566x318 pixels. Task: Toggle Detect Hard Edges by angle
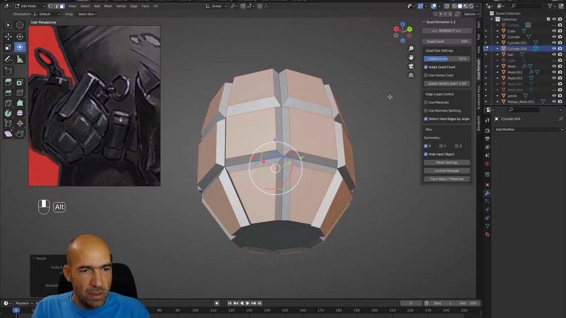coord(426,119)
